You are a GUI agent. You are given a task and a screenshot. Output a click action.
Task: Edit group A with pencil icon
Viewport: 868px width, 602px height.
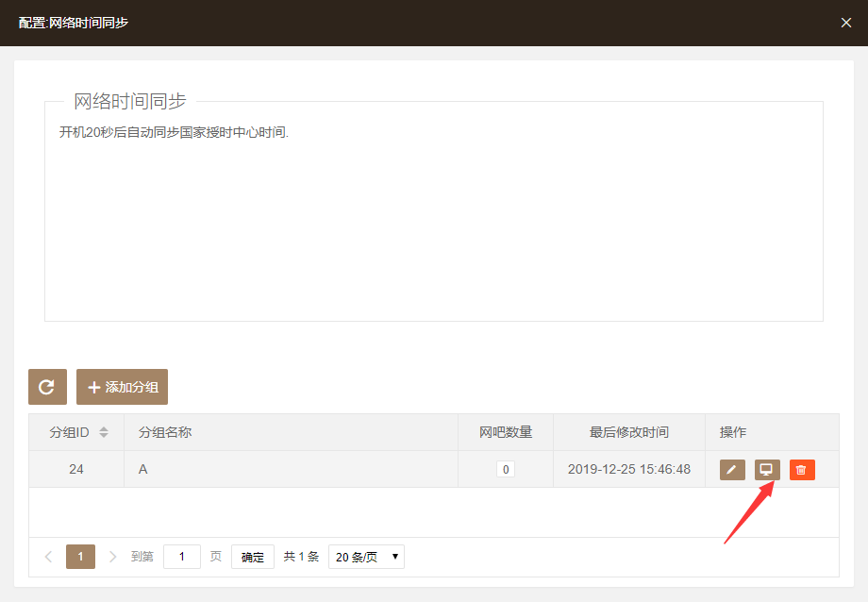(732, 470)
